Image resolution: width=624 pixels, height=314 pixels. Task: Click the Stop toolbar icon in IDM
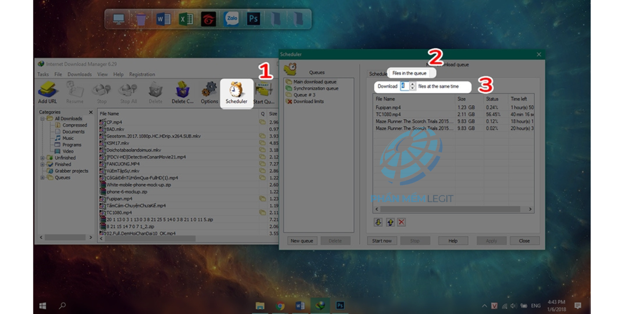click(101, 92)
